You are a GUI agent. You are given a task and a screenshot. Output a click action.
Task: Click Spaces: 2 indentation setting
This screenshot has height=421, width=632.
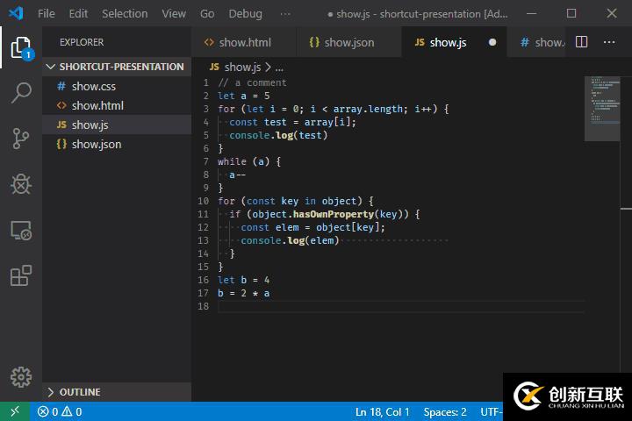point(444,411)
